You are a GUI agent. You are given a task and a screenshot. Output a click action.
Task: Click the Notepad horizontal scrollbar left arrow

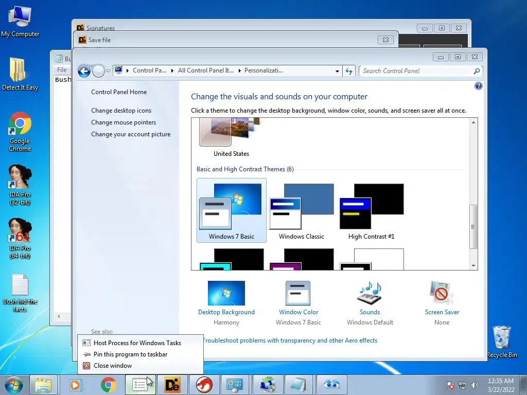click(59, 316)
